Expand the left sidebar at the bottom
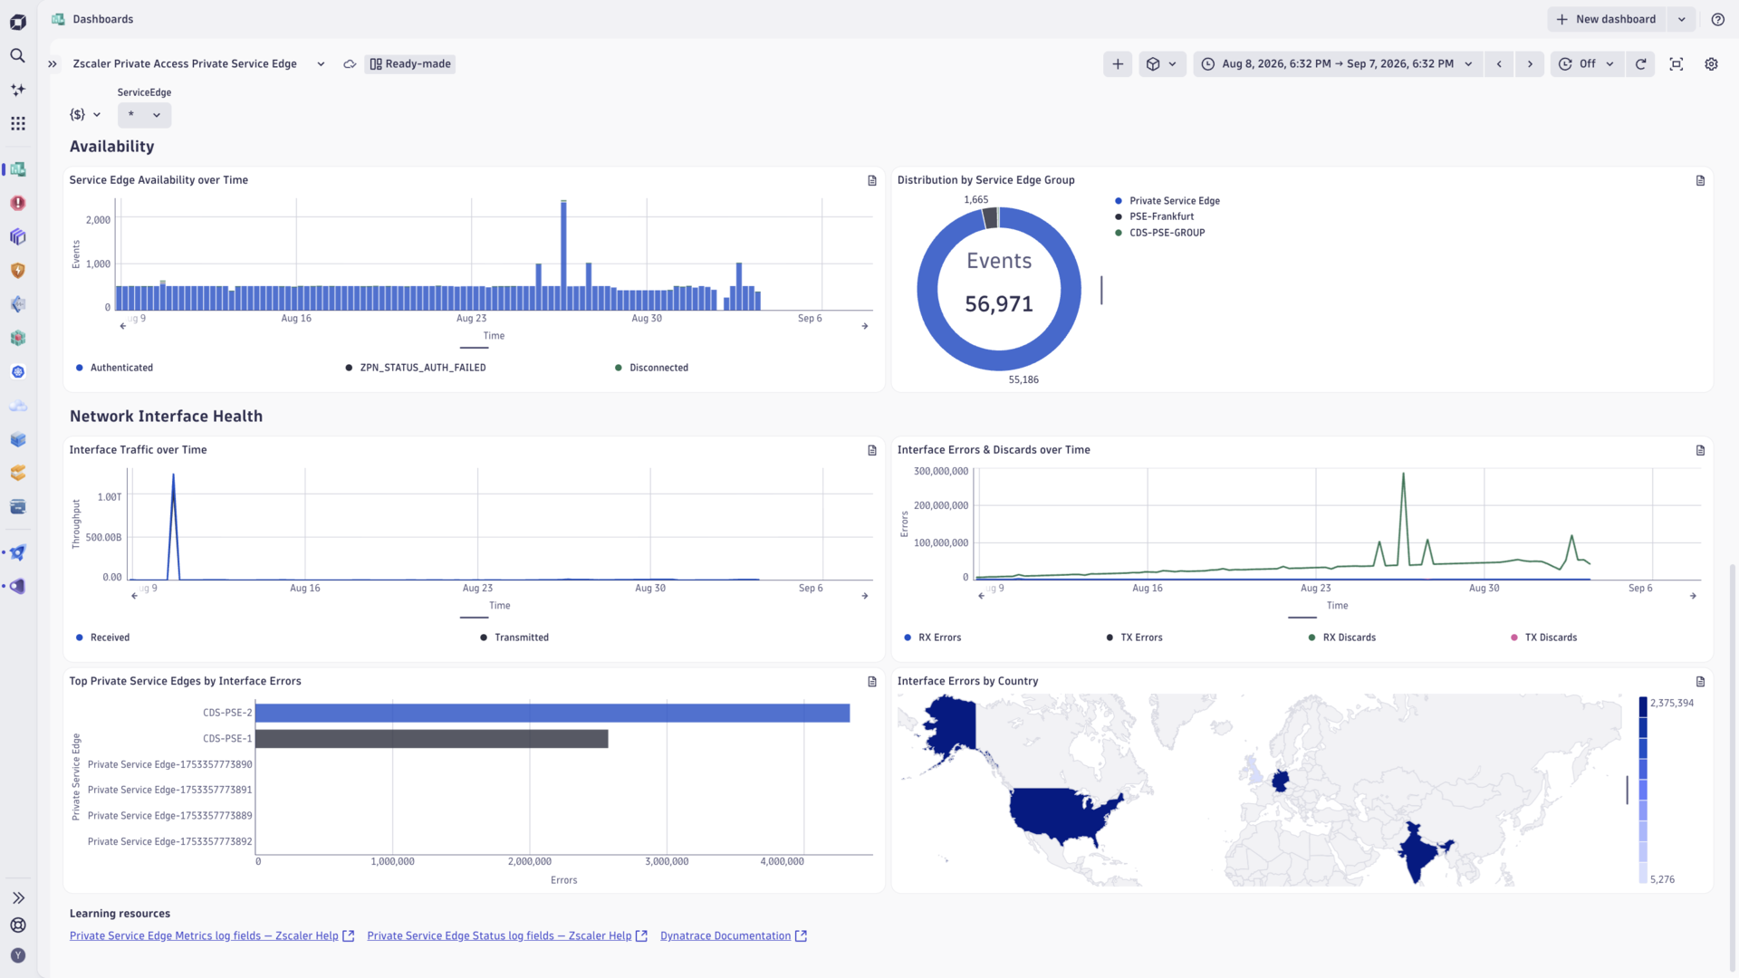1739x978 pixels. tap(17, 898)
